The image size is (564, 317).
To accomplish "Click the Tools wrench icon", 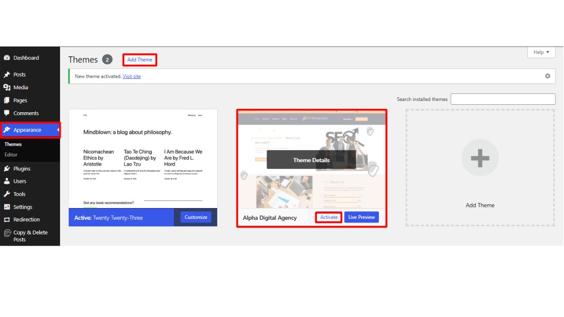I will pyautogui.click(x=7, y=194).
